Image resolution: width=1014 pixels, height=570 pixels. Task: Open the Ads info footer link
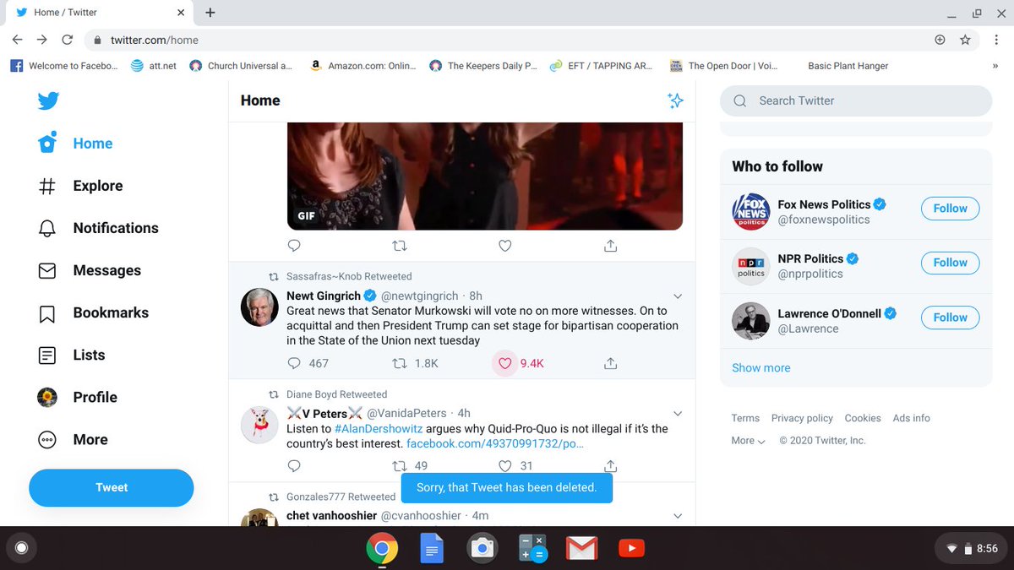point(912,418)
